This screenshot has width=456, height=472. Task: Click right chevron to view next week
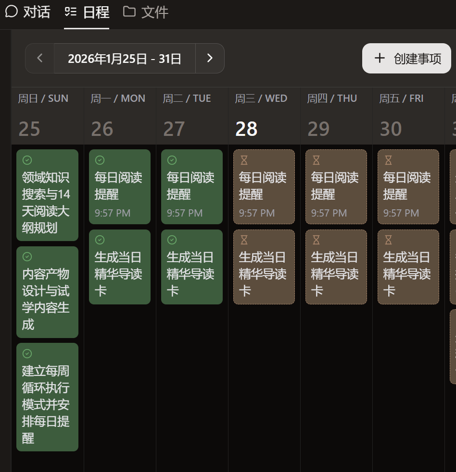(210, 58)
